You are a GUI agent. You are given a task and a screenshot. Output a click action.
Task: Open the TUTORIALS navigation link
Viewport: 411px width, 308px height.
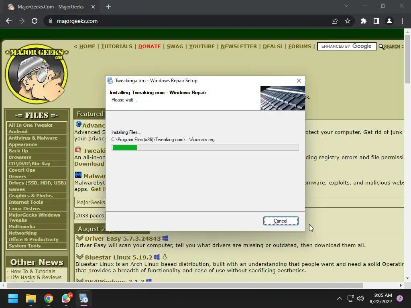117,47
